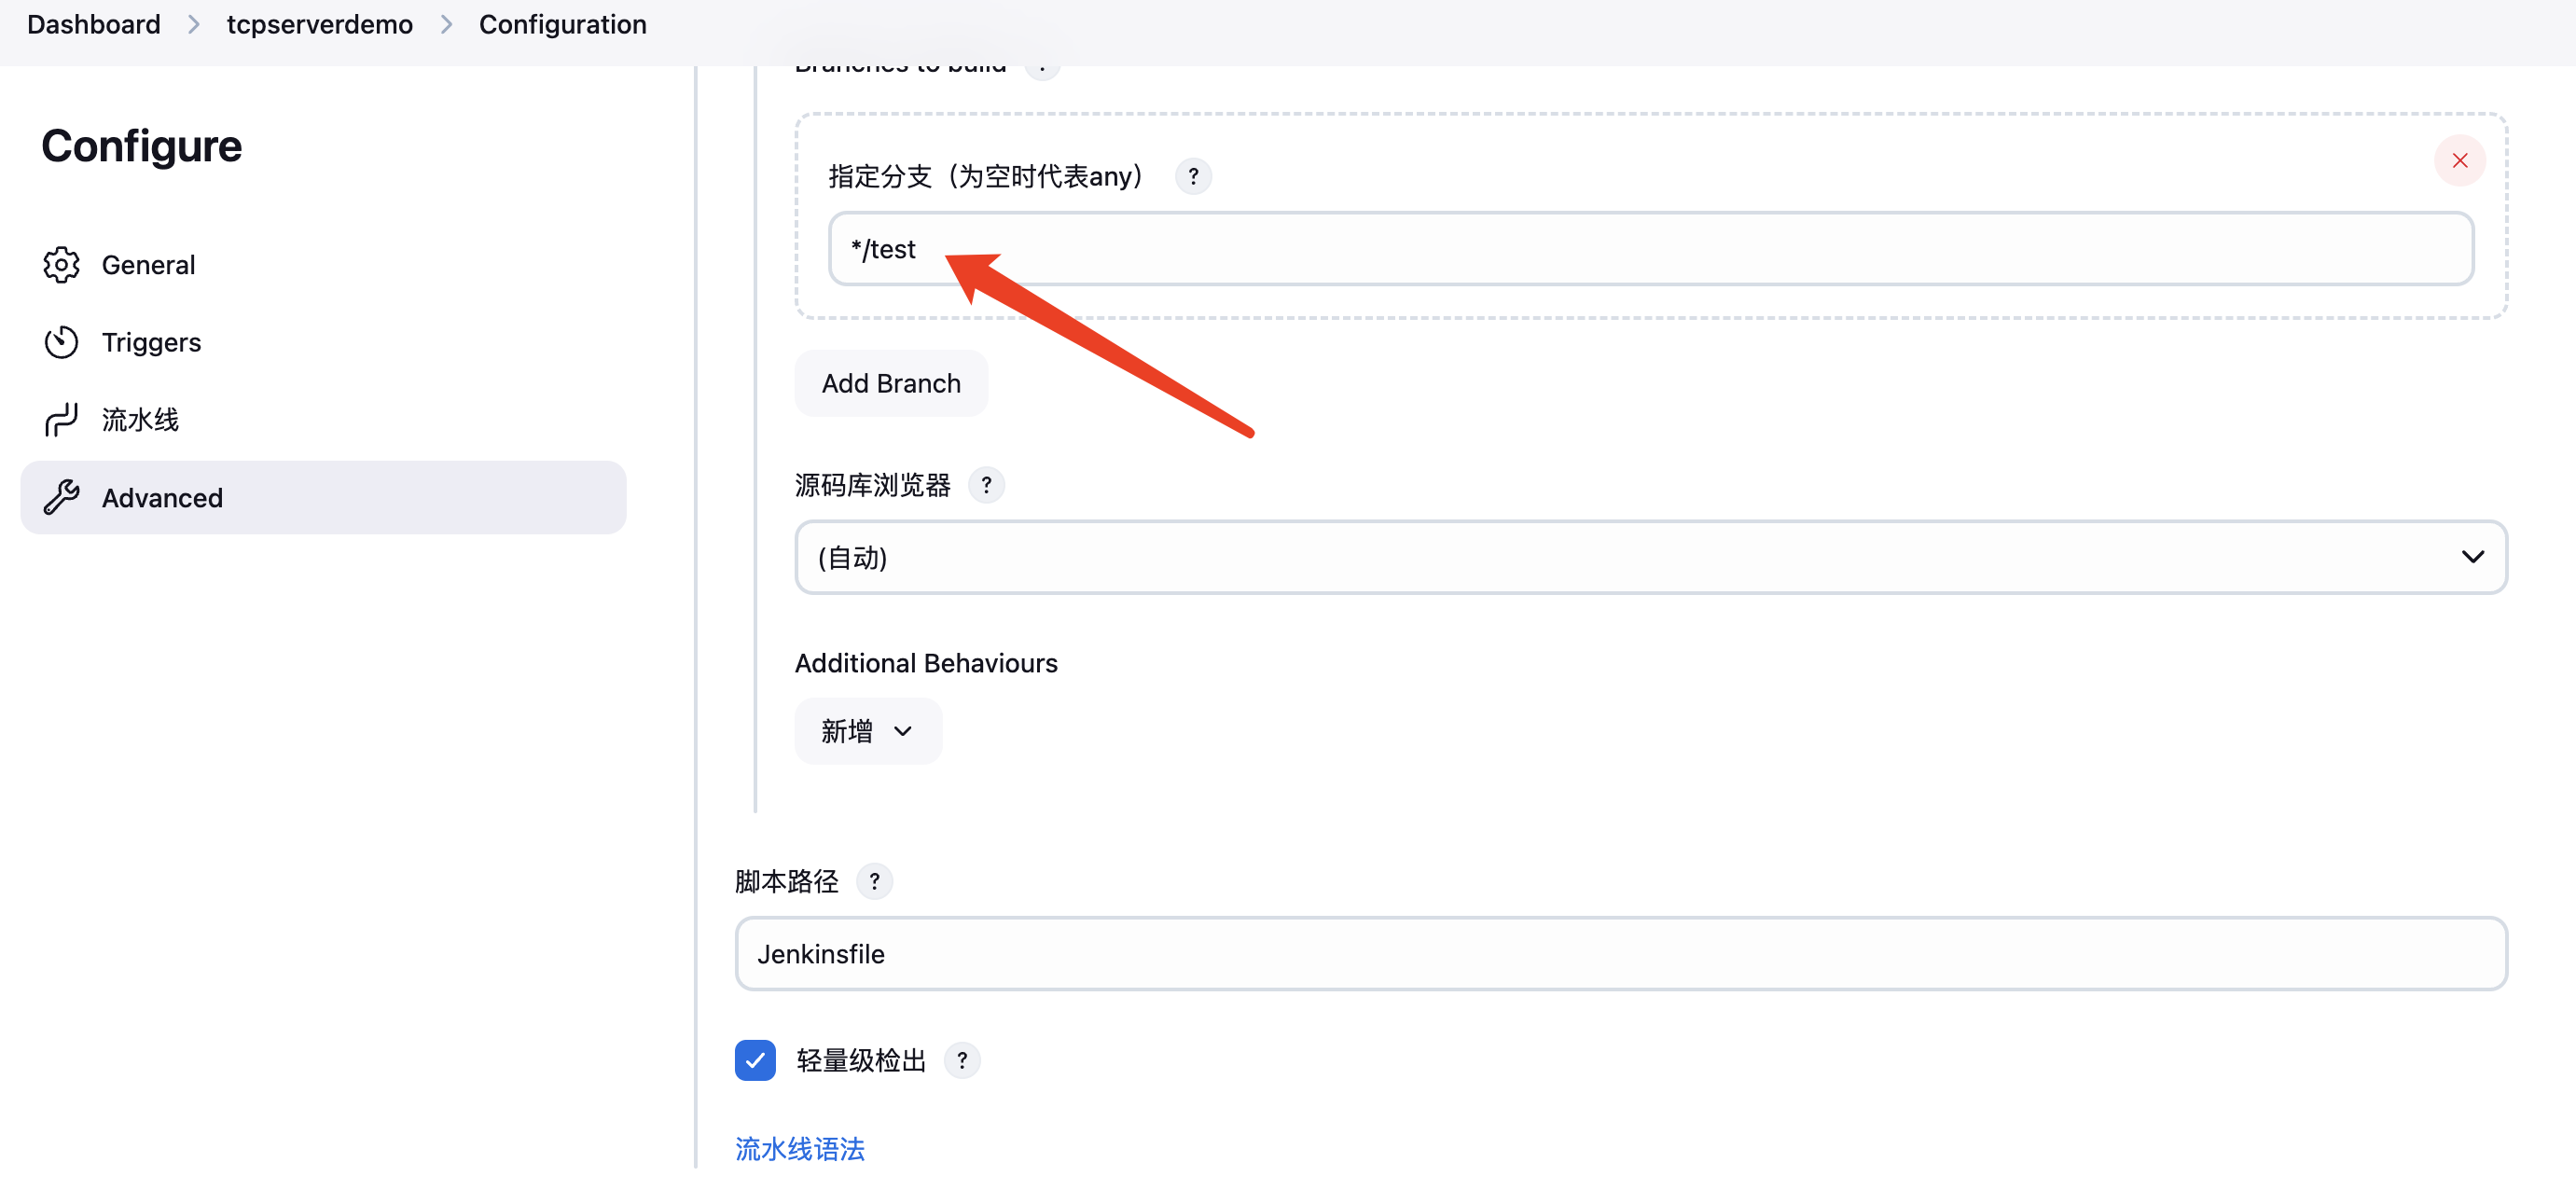Click the branch specifier input field
This screenshot has height=1190, width=2576.
coord(1650,250)
